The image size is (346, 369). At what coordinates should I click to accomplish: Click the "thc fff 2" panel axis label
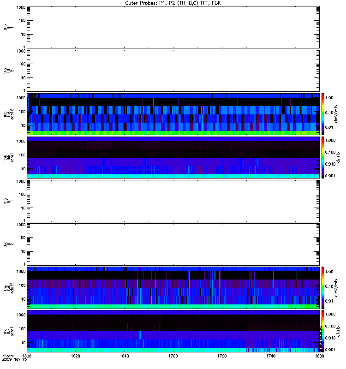[8, 244]
